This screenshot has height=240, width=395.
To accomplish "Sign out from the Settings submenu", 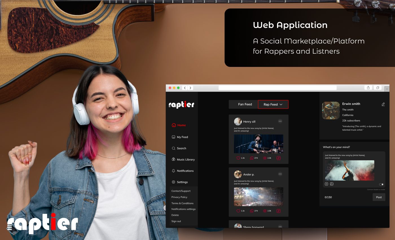I will click(176, 221).
